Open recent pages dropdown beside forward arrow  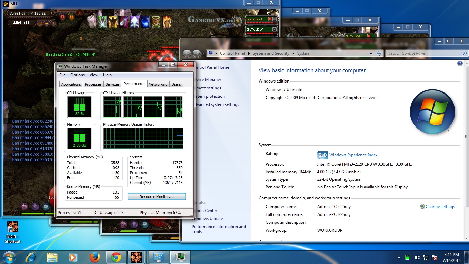click(203, 54)
